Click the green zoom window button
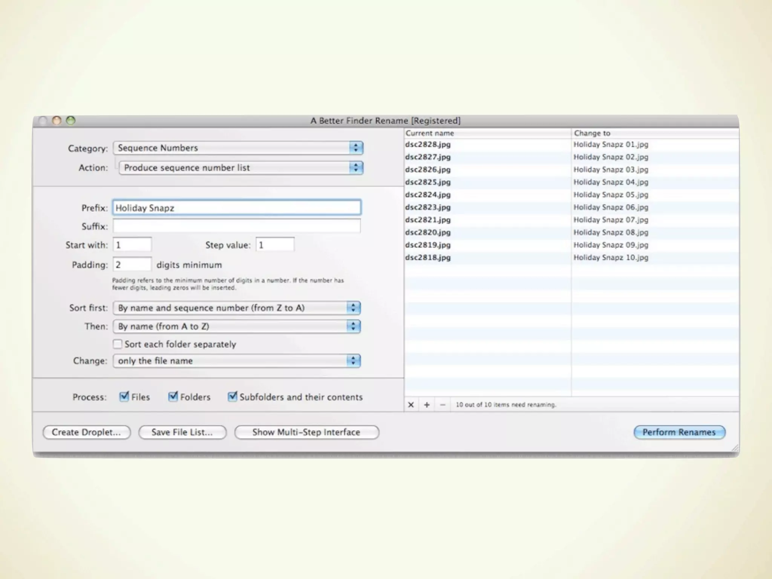Image resolution: width=772 pixels, height=579 pixels. point(70,120)
